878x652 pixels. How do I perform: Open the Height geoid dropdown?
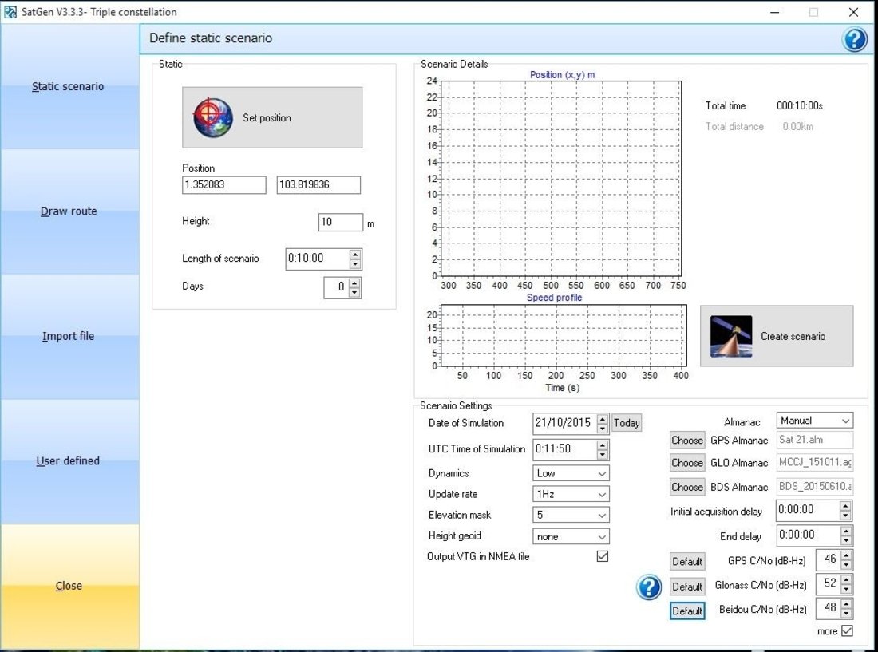tap(571, 536)
